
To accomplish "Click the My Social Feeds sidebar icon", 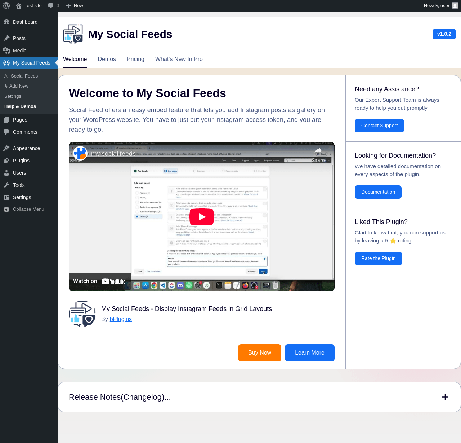I will pos(6,63).
